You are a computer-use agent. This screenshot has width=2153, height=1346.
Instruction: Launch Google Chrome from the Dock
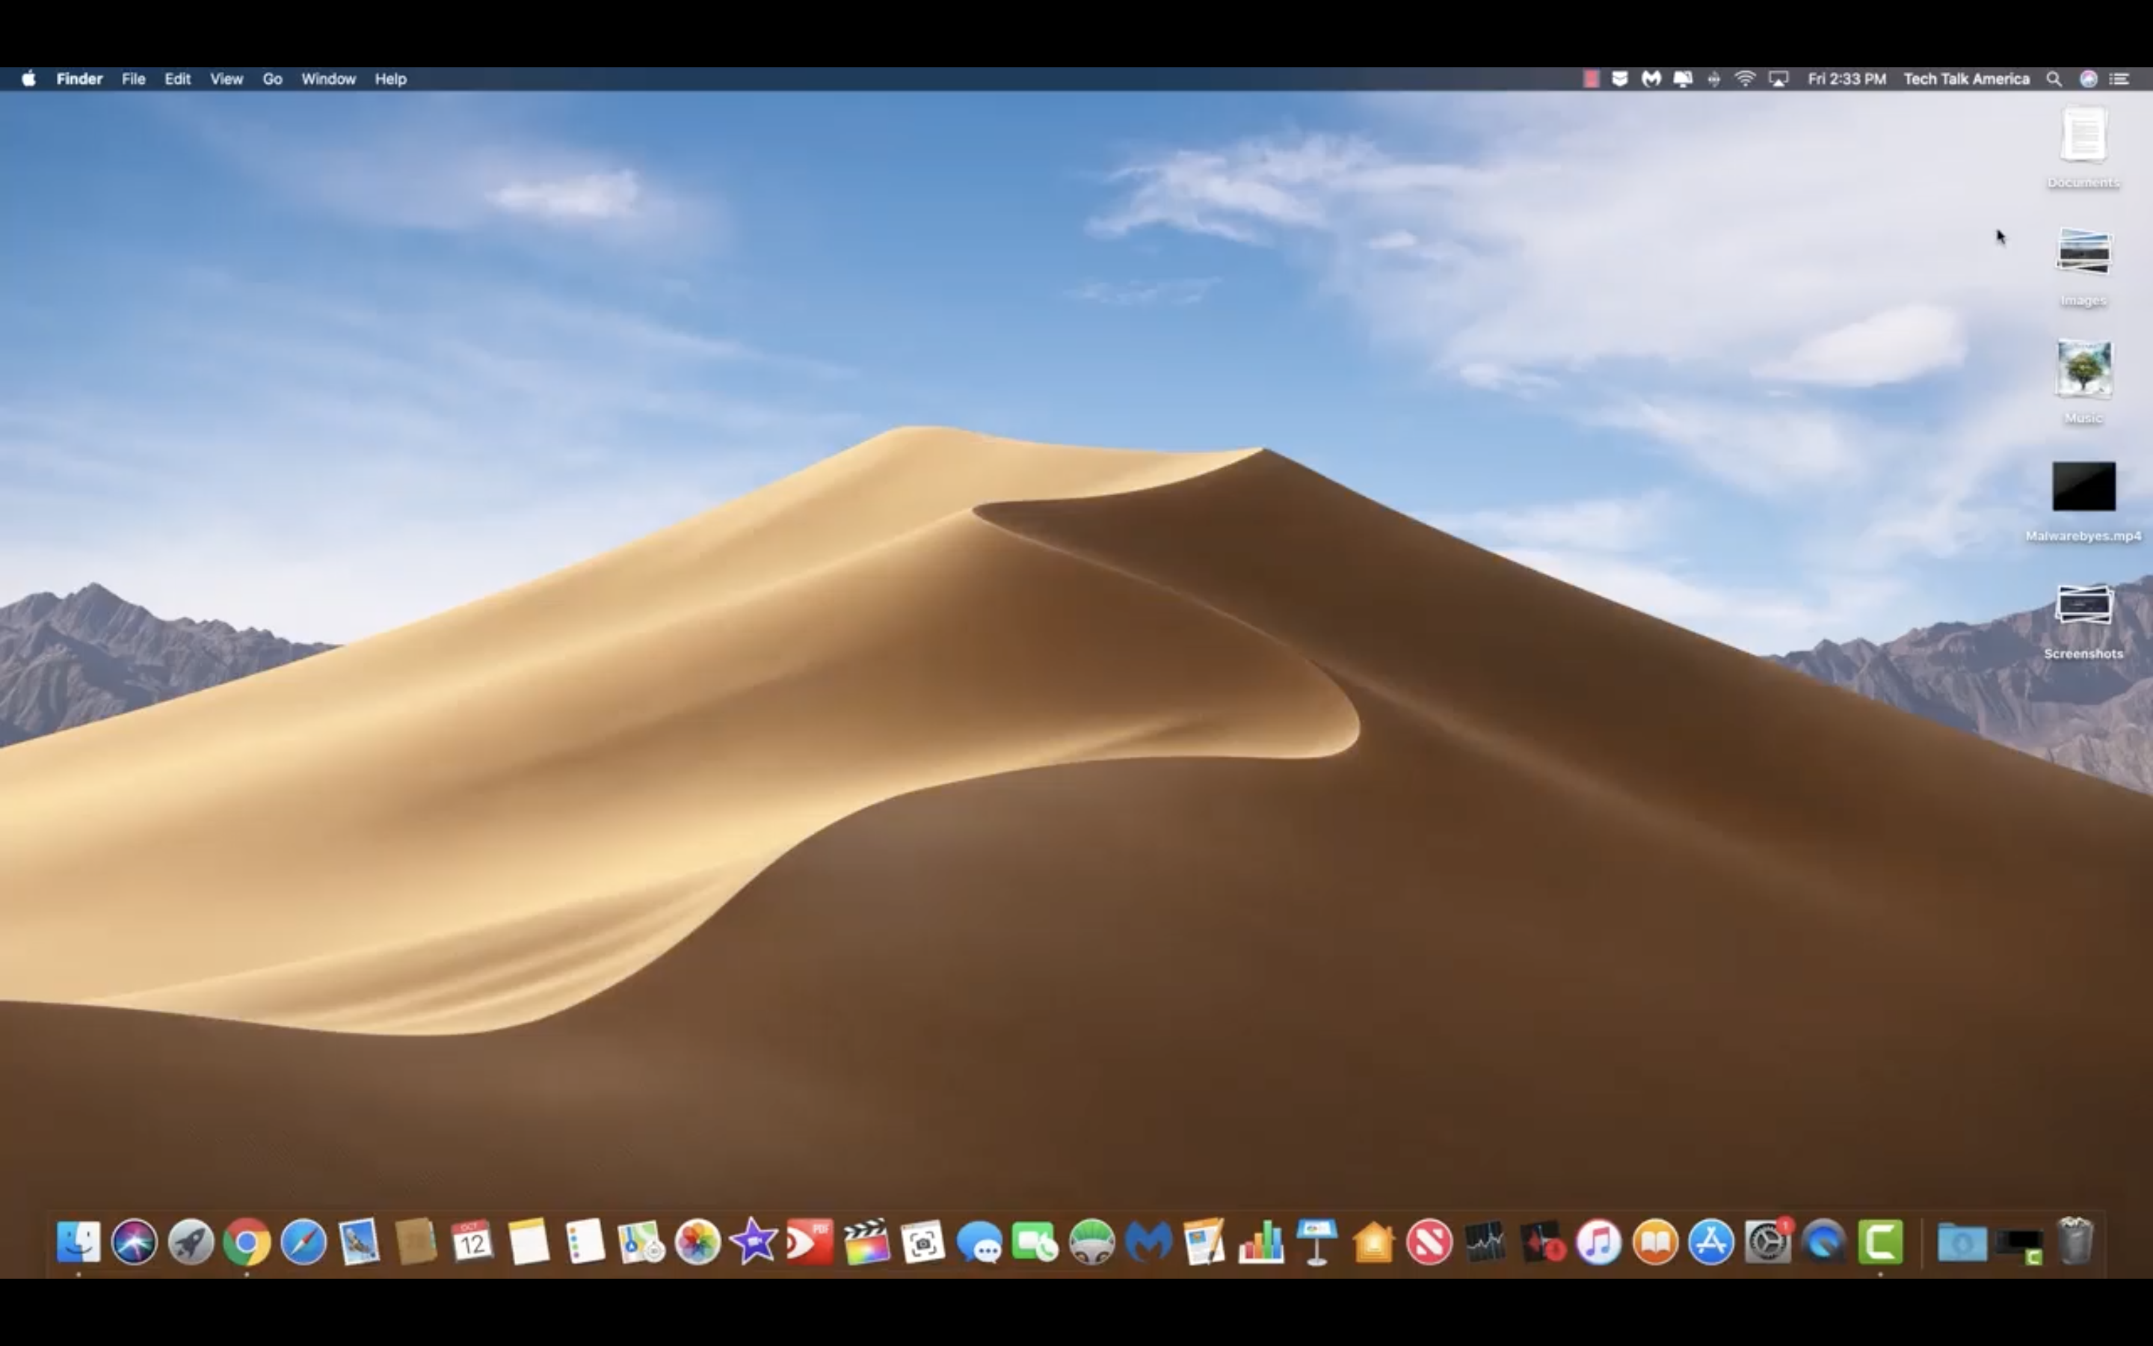tap(247, 1242)
